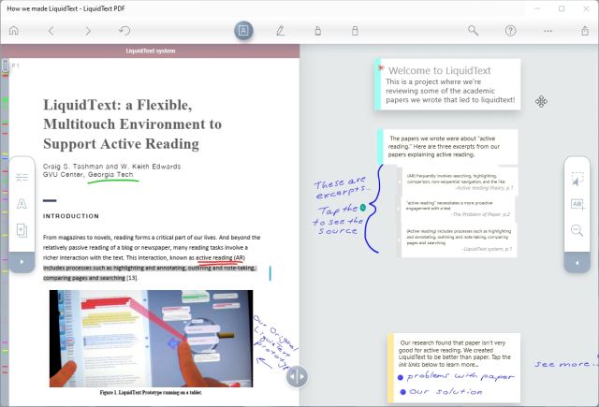Select the Pen ink tool

click(x=281, y=31)
